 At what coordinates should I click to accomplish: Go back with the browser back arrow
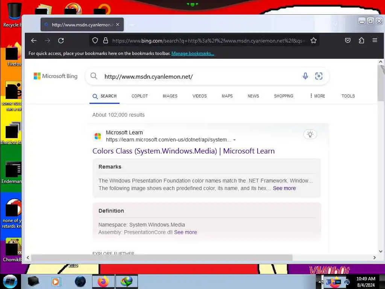click(33, 41)
